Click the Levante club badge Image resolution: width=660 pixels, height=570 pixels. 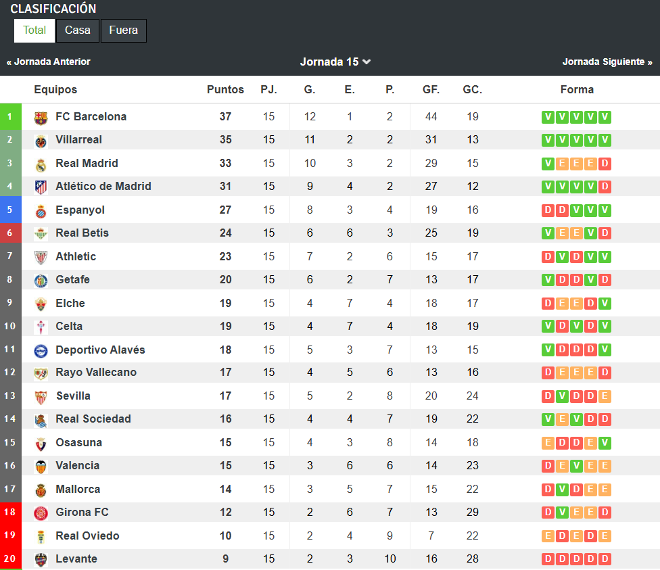click(41, 559)
